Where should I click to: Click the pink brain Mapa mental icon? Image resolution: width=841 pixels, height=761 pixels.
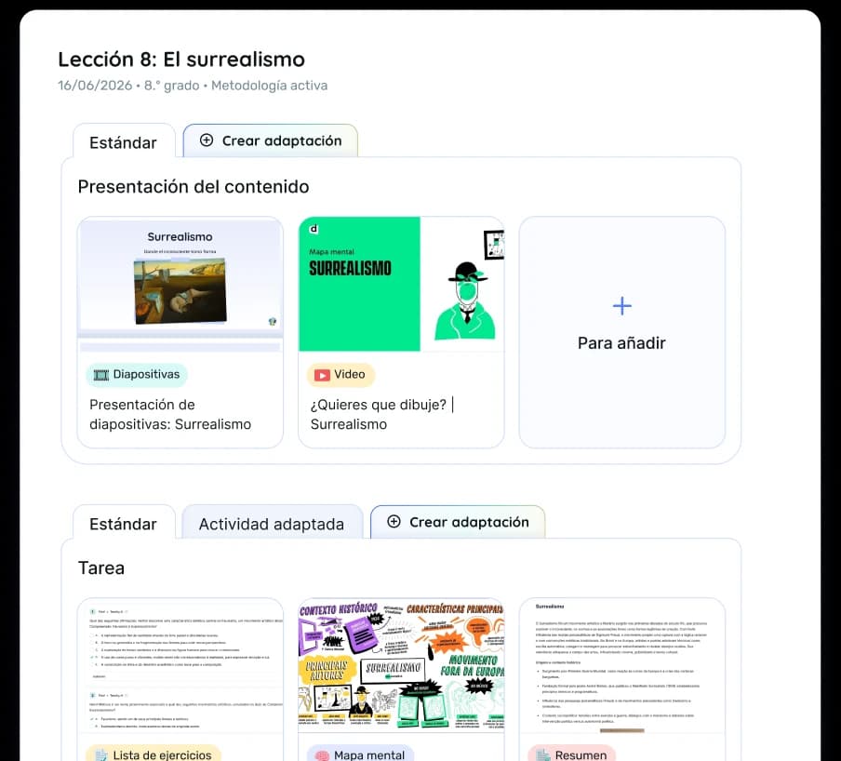[322, 755]
